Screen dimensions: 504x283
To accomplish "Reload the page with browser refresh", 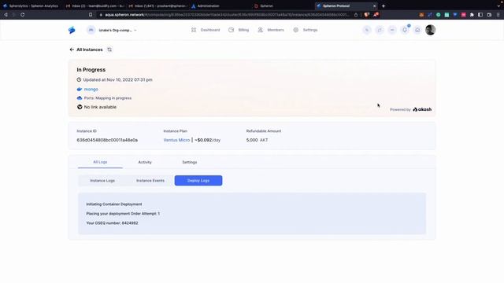I will tap(23, 14).
